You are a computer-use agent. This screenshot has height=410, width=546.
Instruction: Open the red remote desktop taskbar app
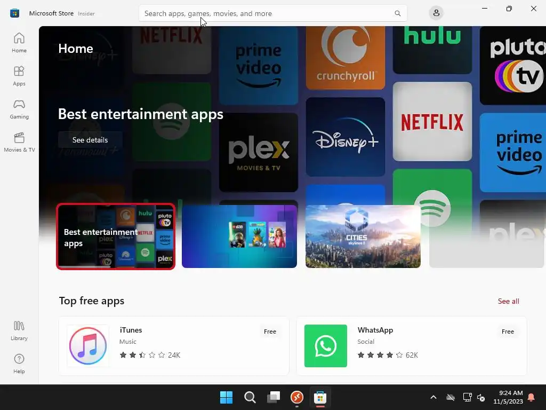[296, 397]
